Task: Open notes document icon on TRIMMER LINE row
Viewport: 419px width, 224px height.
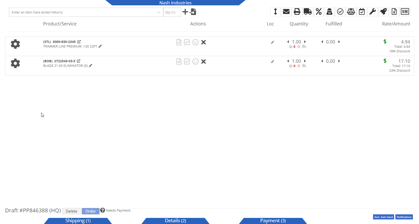Action: coord(179,42)
